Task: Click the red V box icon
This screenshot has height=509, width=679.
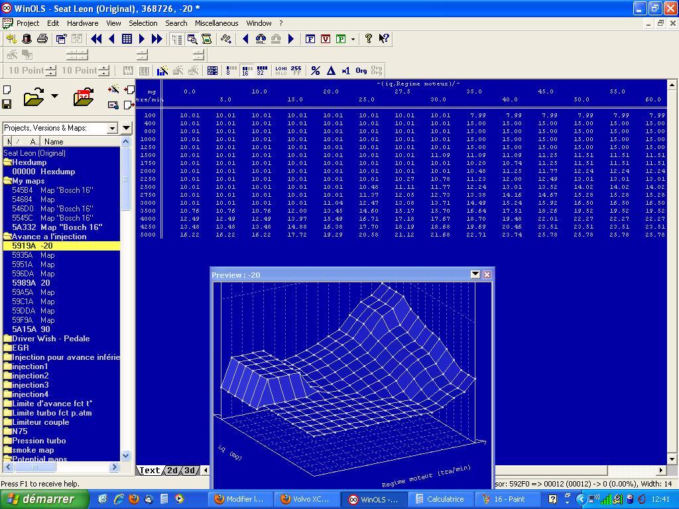Action: (x=326, y=39)
